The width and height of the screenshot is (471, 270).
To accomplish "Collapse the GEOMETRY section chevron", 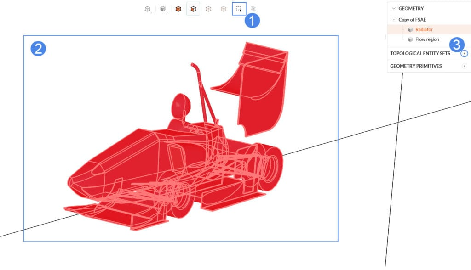I will pyautogui.click(x=393, y=8).
